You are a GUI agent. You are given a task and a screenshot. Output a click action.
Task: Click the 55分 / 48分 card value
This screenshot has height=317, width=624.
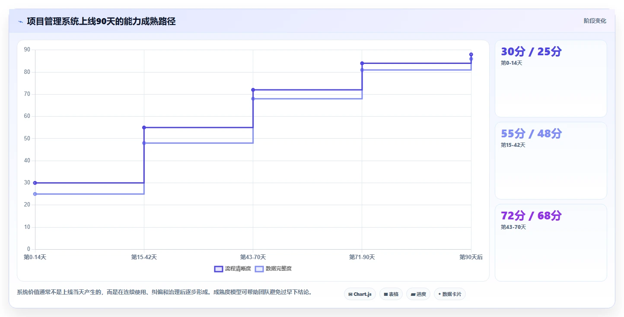tap(531, 134)
